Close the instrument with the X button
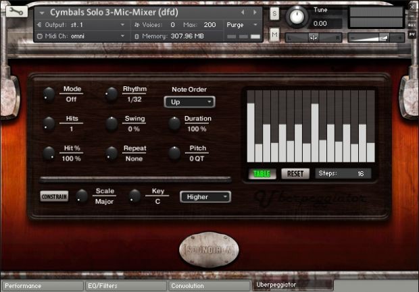Image resolution: width=419 pixels, height=292 pixels. [x=412, y=6]
